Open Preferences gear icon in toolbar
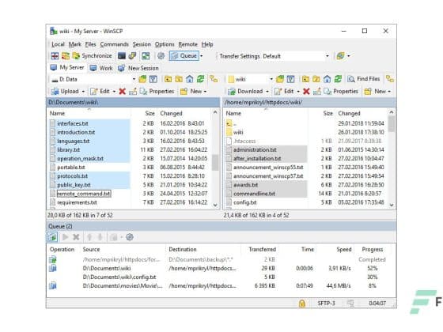Image resolution: width=443 pixels, height=332 pixels. point(161,56)
